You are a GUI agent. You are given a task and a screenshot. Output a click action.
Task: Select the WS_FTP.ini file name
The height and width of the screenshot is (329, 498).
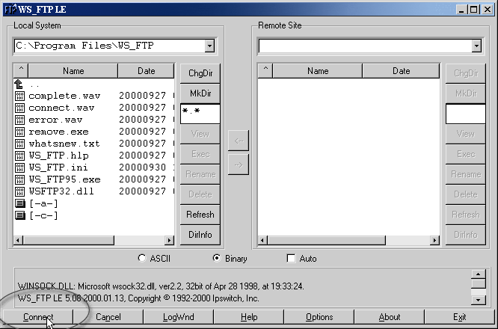pos(58,167)
